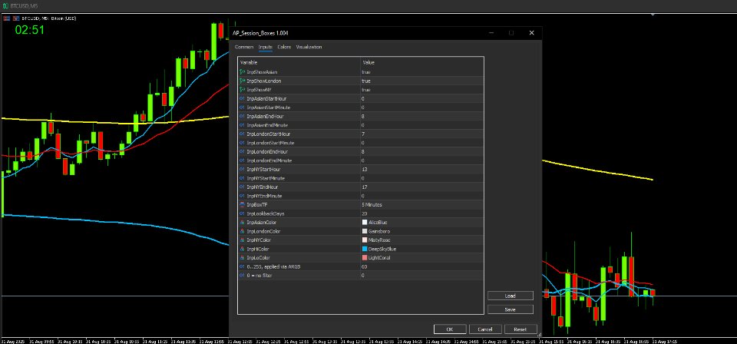Click the Save button
Viewport: 737px width, 344px height.
(511, 309)
